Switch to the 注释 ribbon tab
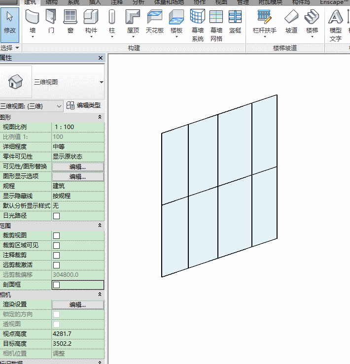 117,2
